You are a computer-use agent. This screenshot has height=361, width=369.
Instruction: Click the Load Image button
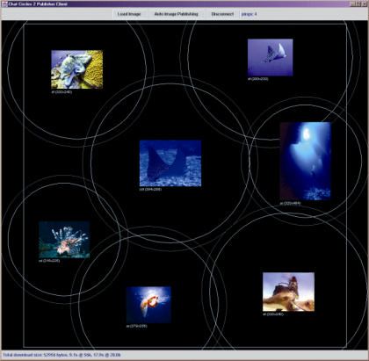click(129, 14)
